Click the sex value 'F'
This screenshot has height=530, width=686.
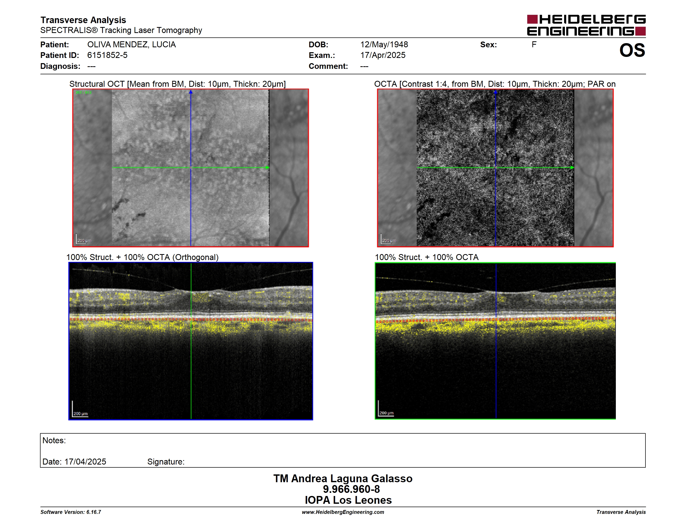(534, 45)
